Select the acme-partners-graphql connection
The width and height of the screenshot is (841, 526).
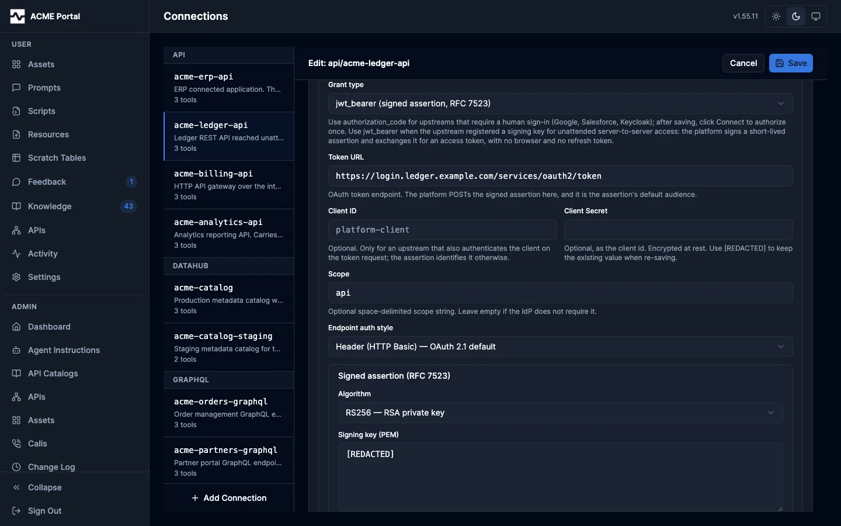point(229,461)
